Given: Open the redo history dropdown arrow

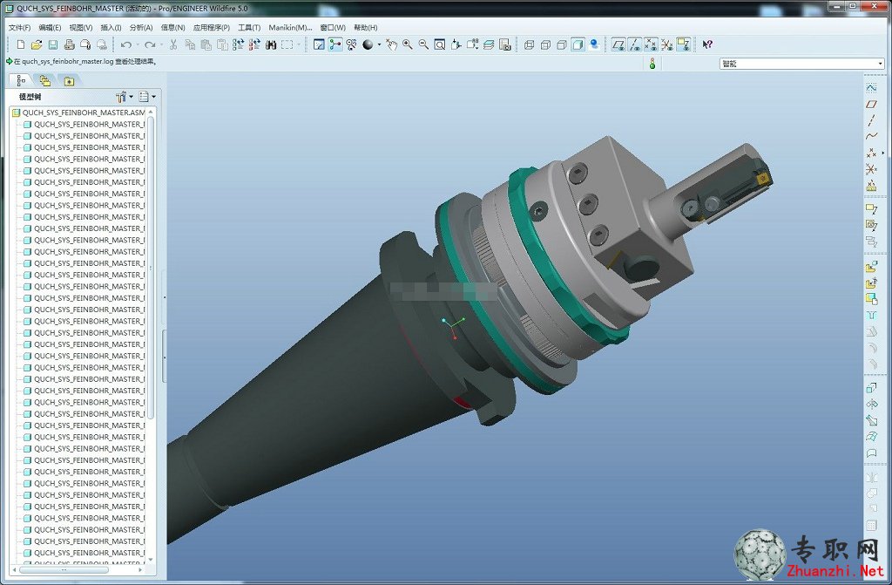Looking at the screenshot, I should 161,44.
